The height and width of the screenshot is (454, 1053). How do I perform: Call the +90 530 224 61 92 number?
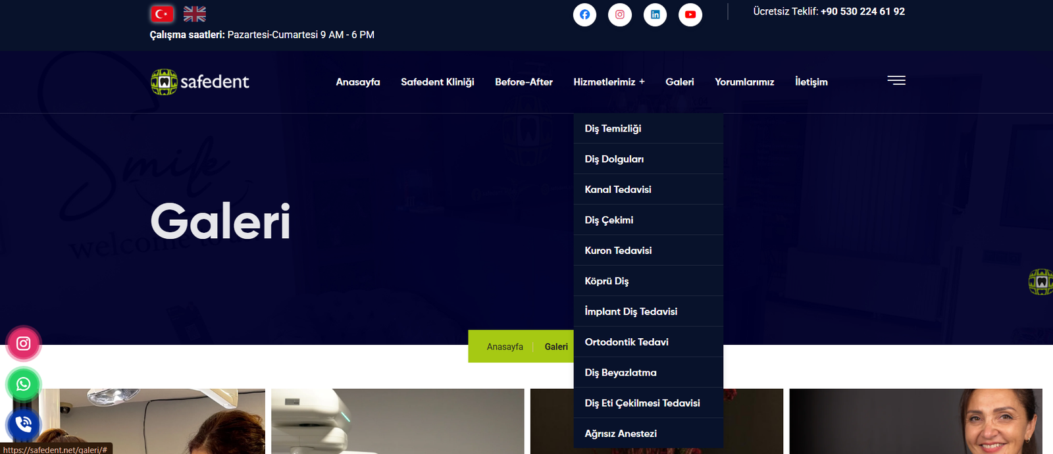coord(862,12)
